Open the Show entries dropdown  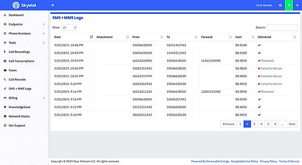pyautogui.click(x=69, y=28)
